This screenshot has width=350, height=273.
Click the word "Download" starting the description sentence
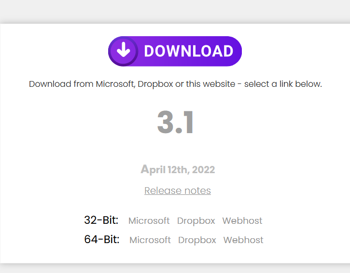point(50,84)
